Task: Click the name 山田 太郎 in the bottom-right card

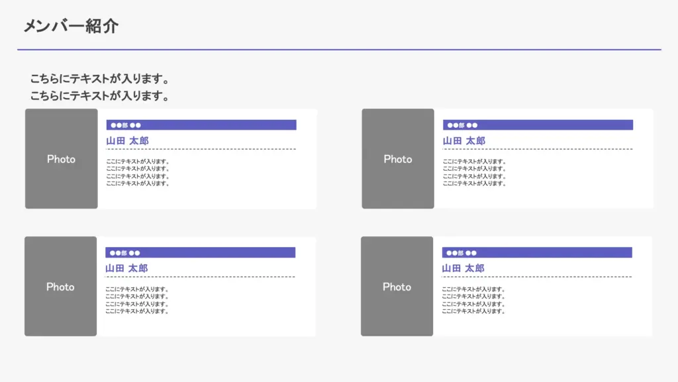Action: 463,268
